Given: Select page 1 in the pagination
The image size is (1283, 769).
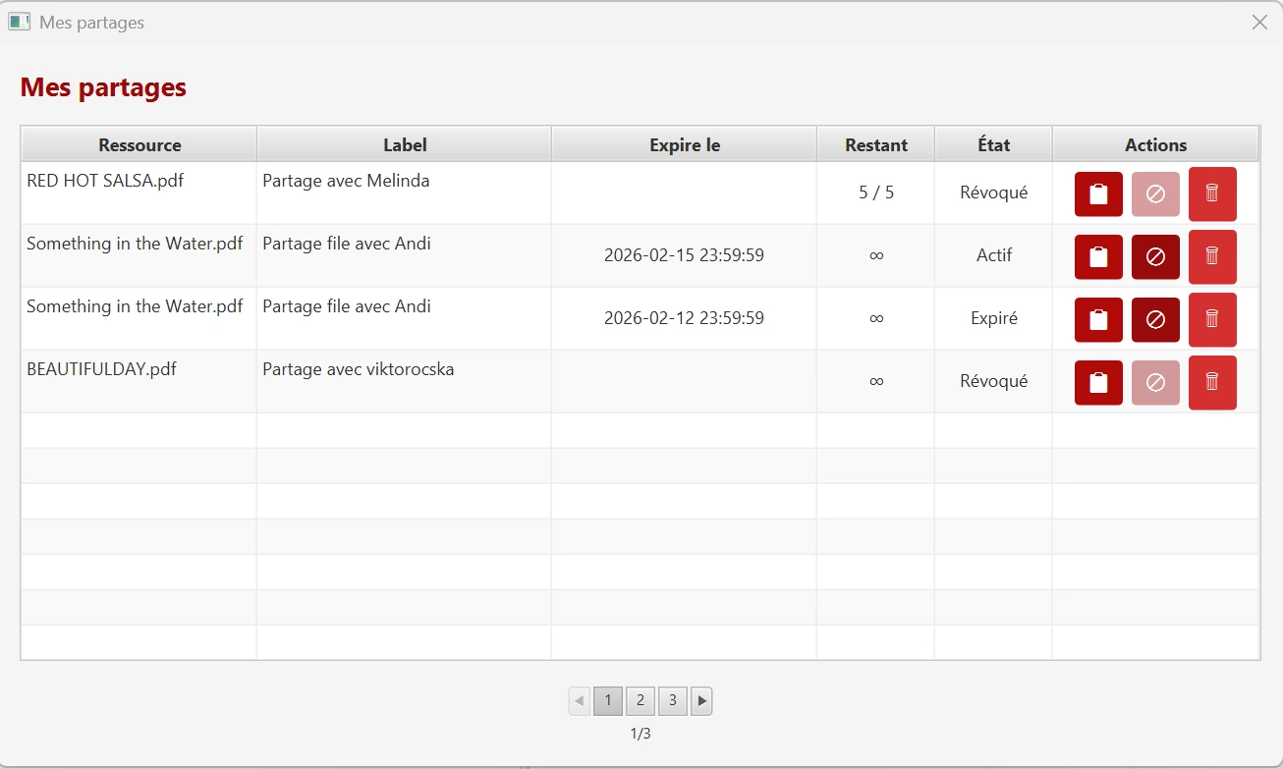Looking at the screenshot, I should (607, 700).
